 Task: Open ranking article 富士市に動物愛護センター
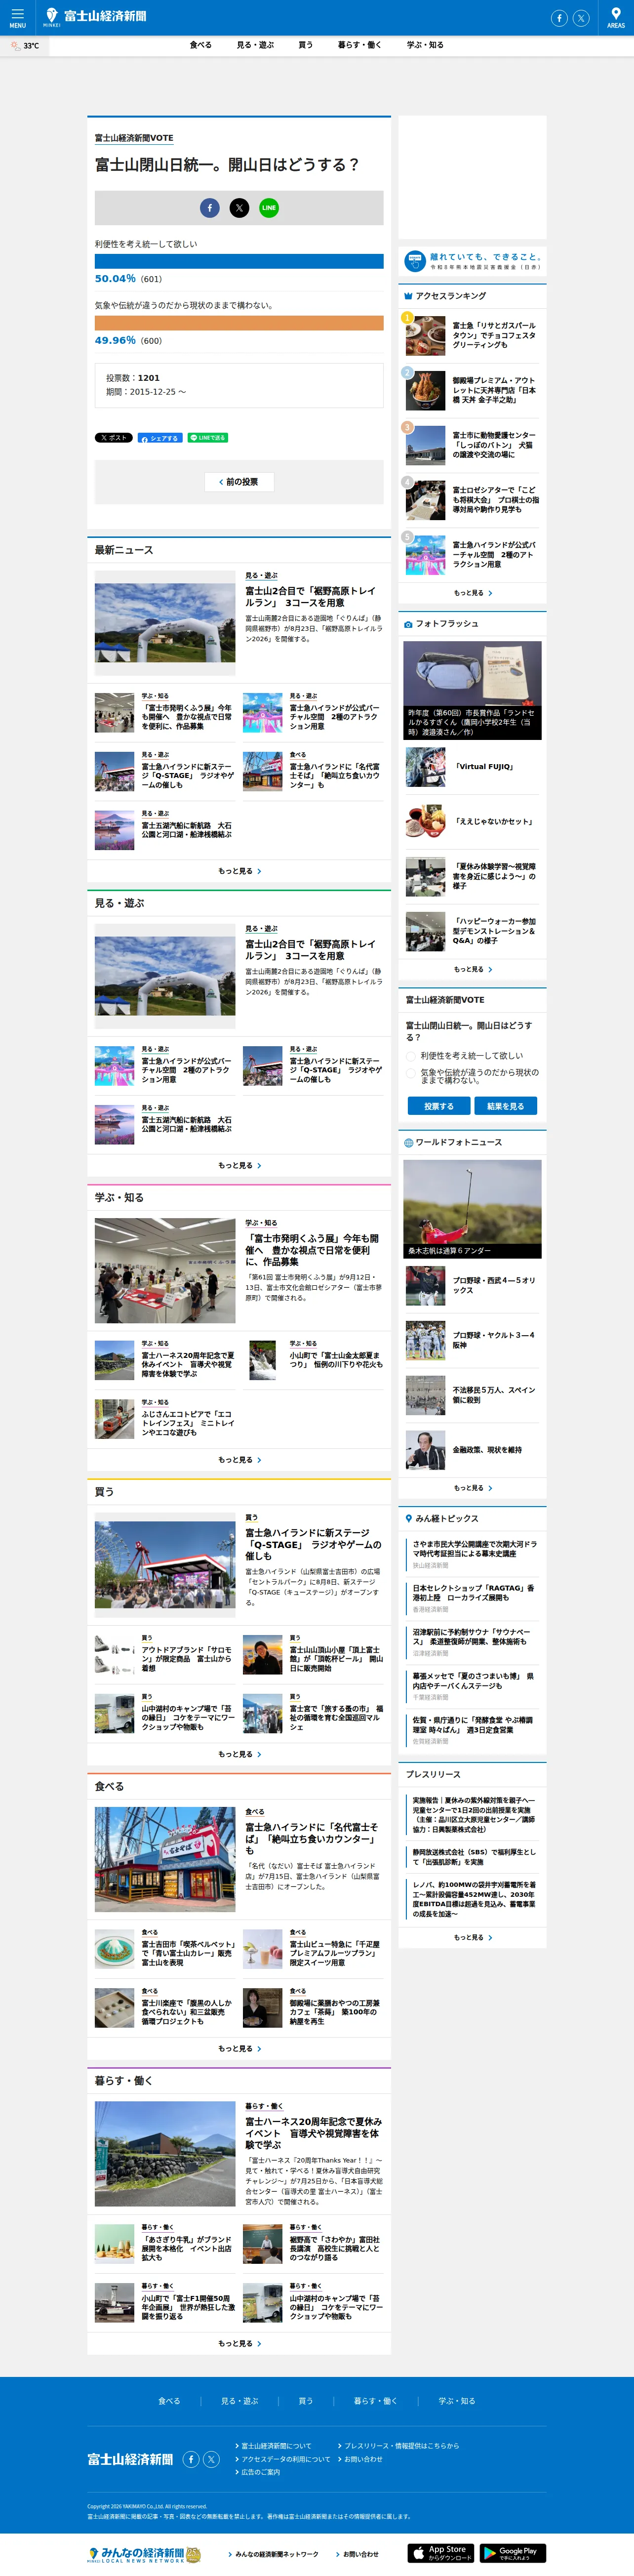point(472,445)
